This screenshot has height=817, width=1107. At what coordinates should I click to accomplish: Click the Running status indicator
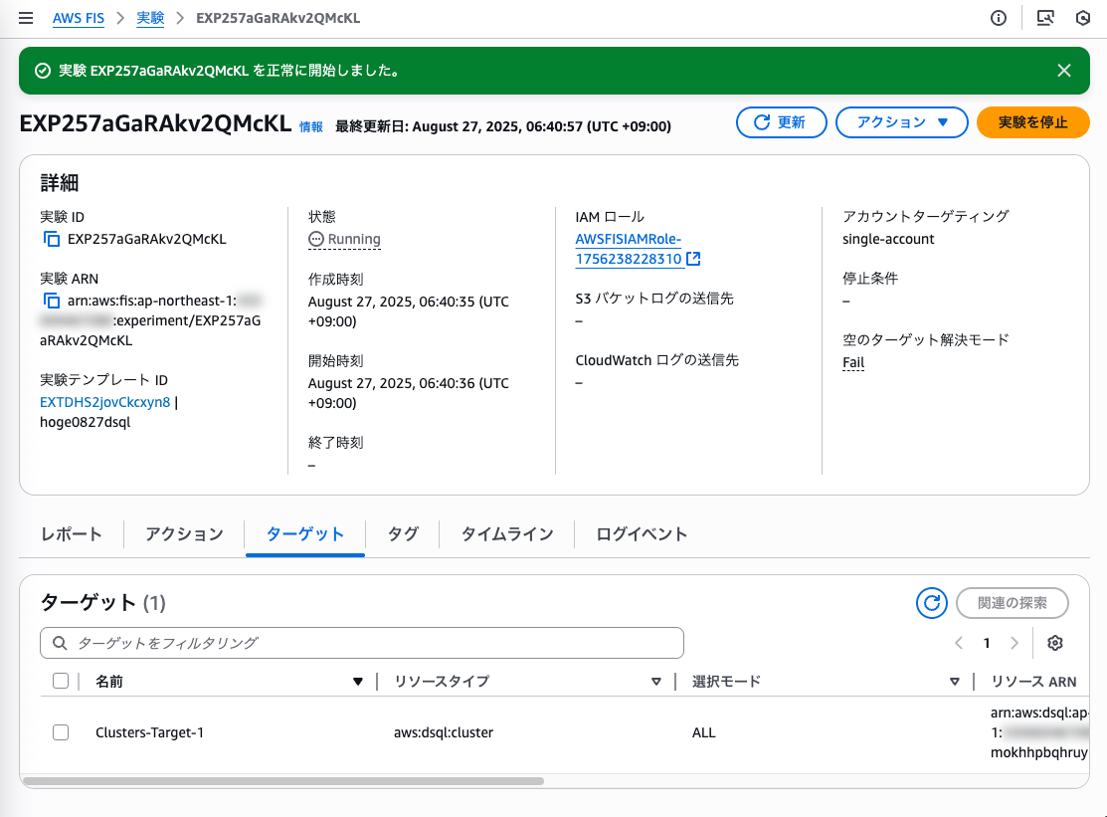pyautogui.click(x=344, y=240)
